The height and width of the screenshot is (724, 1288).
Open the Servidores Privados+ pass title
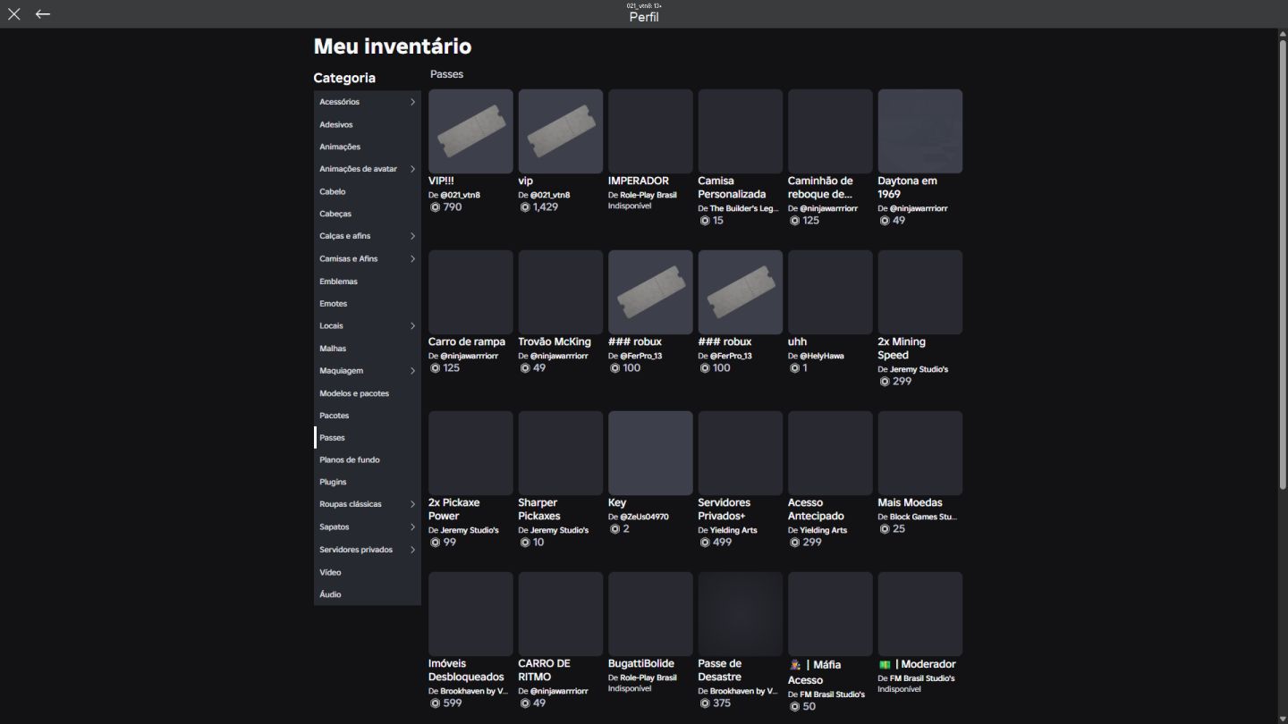(724, 509)
